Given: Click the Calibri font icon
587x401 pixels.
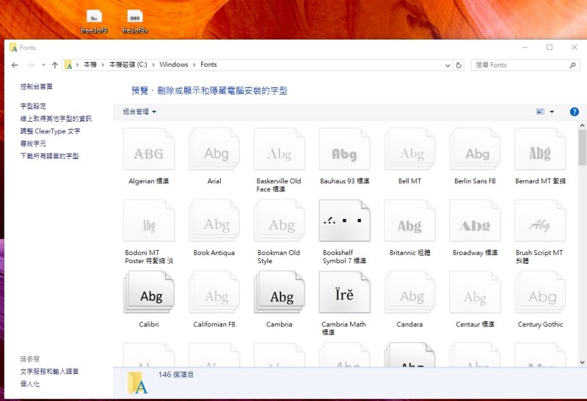Looking at the screenshot, I should tap(149, 295).
